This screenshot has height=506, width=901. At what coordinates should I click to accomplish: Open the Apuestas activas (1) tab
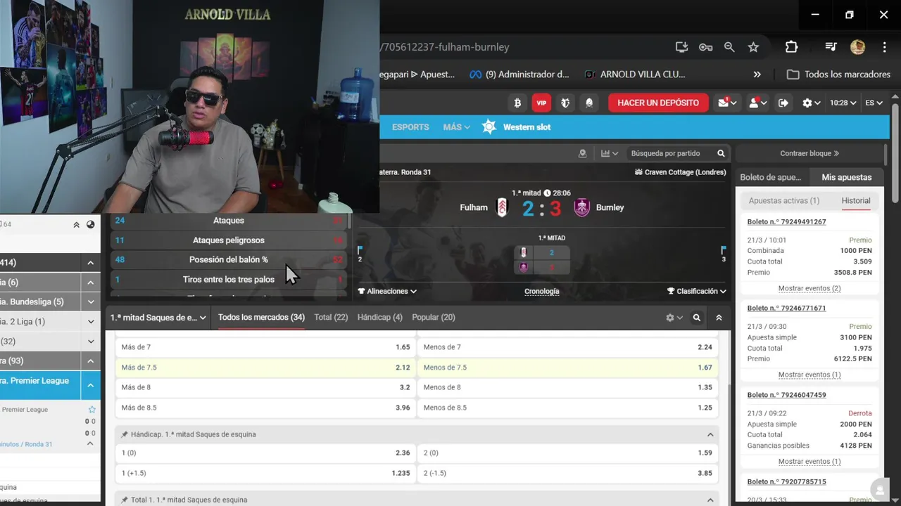pos(784,200)
